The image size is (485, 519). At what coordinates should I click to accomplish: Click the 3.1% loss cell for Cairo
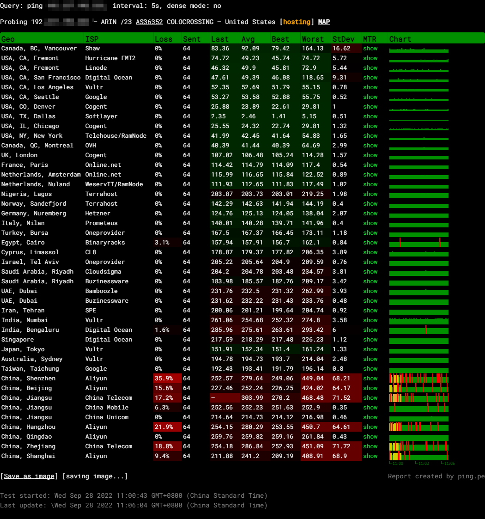click(x=167, y=242)
